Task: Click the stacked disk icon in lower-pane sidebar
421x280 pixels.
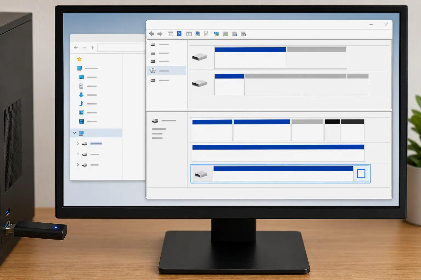Action: (x=155, y=121)
